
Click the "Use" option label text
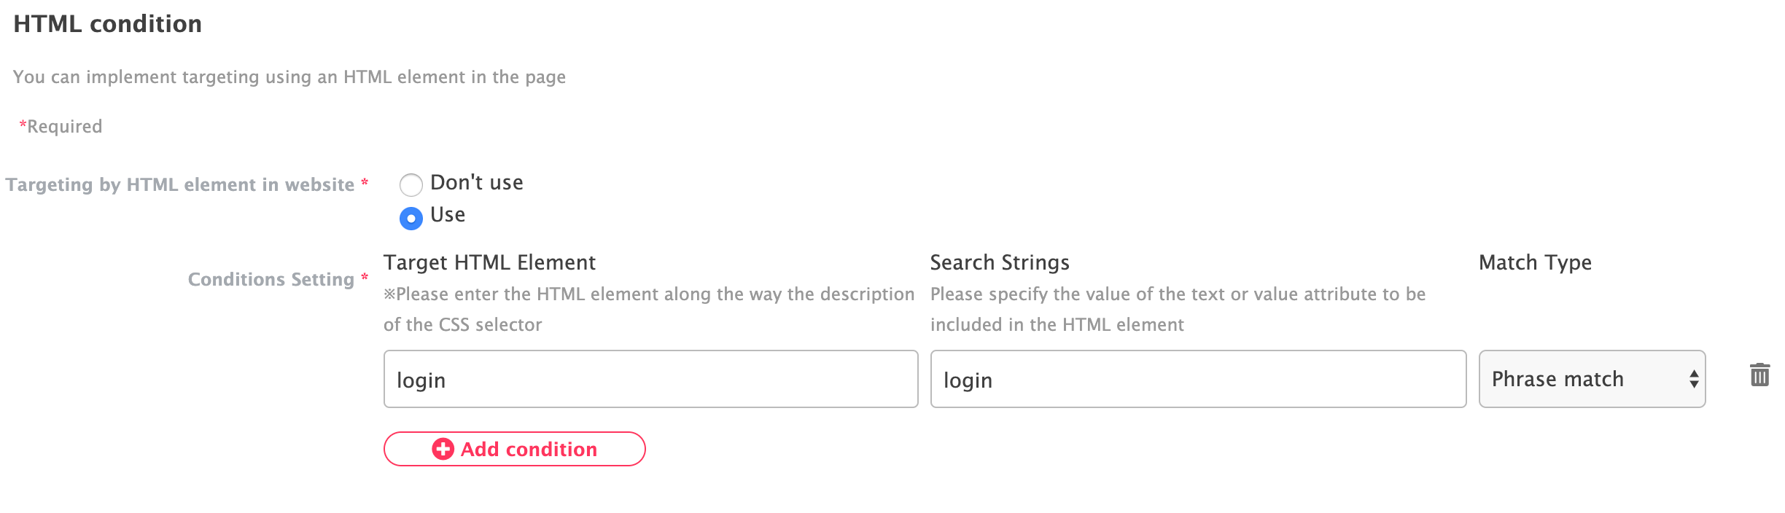(448, 215)
